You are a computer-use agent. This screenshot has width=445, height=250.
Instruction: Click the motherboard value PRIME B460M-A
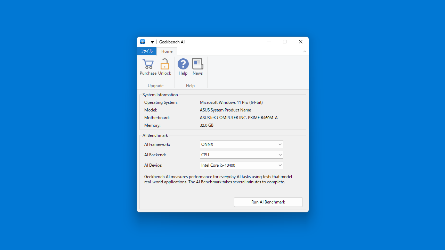pyautogui.click(x=239, y=118)
